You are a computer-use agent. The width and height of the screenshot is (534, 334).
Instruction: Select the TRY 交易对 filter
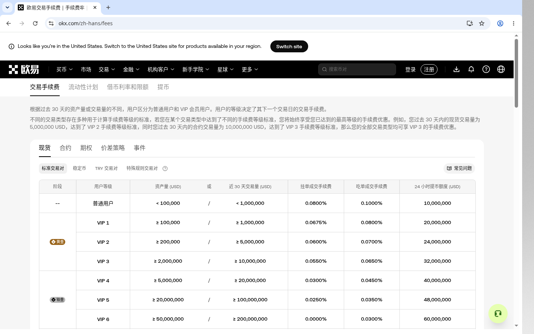click(x=106, y=168)
